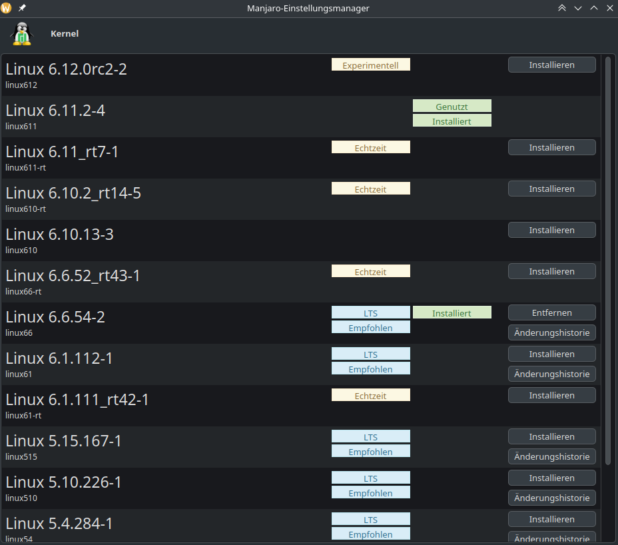Image resolution: width=618 pixels, height=545 pixels.
Task: Click the Echtzeit tag of Linux 6.6.52_rt43-1
Action: click(370, 271)
